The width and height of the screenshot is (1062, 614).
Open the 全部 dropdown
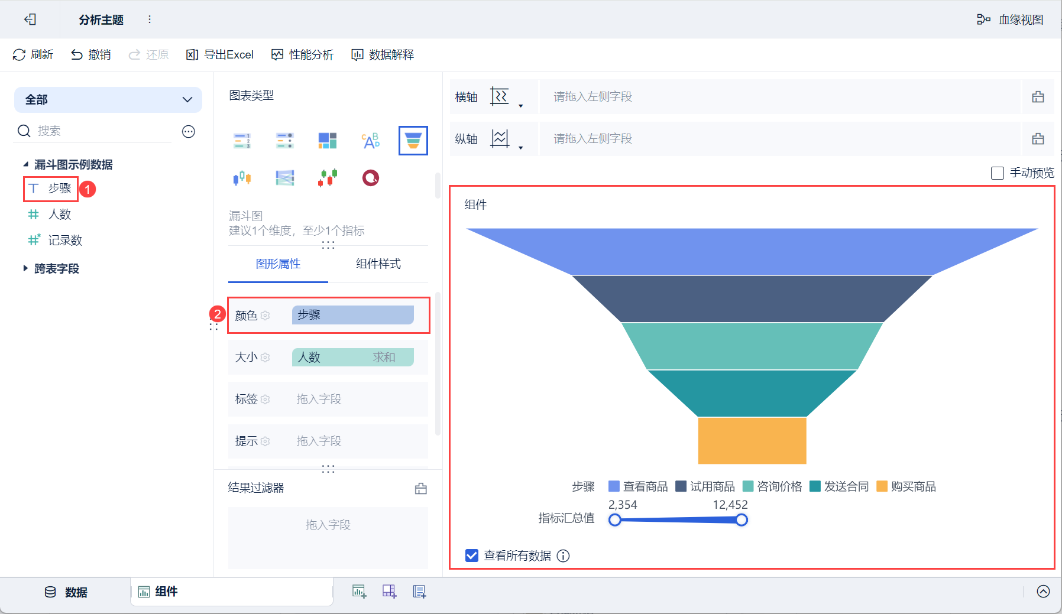108,100
